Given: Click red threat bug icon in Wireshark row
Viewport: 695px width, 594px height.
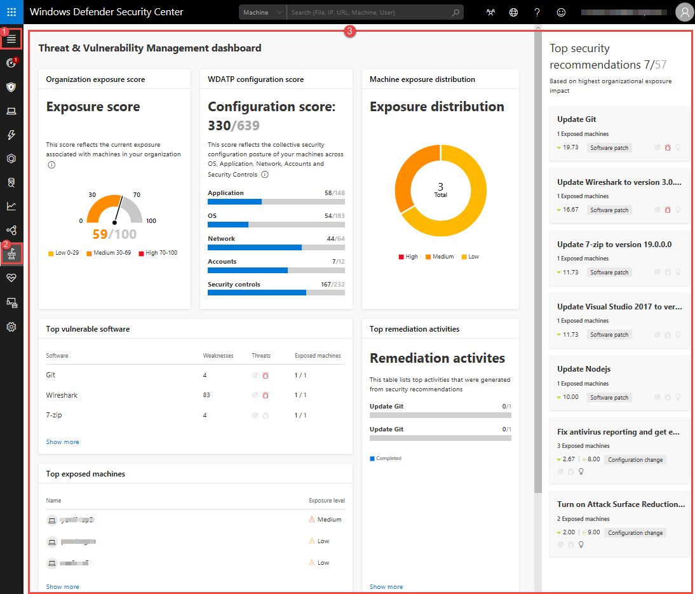Looking at the screenshot, I should (266, 395).
